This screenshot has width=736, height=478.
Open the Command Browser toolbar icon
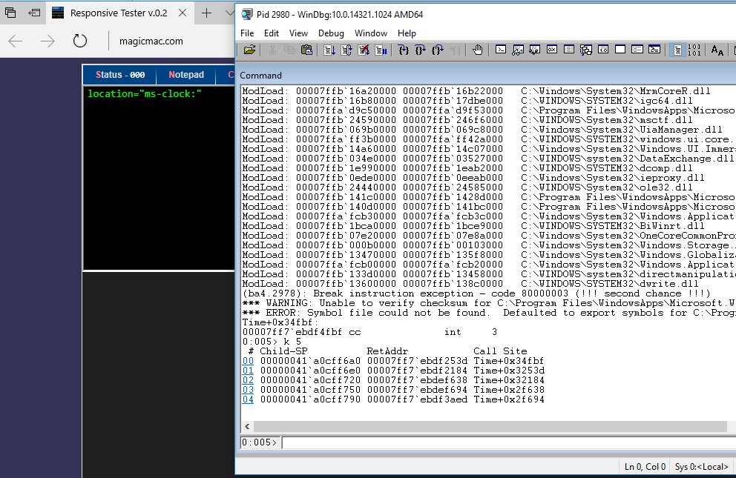[654, 50]
